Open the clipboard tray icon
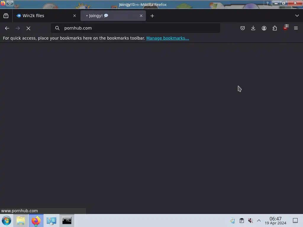This screenshot has width=303, height=227. coord(241,220)
